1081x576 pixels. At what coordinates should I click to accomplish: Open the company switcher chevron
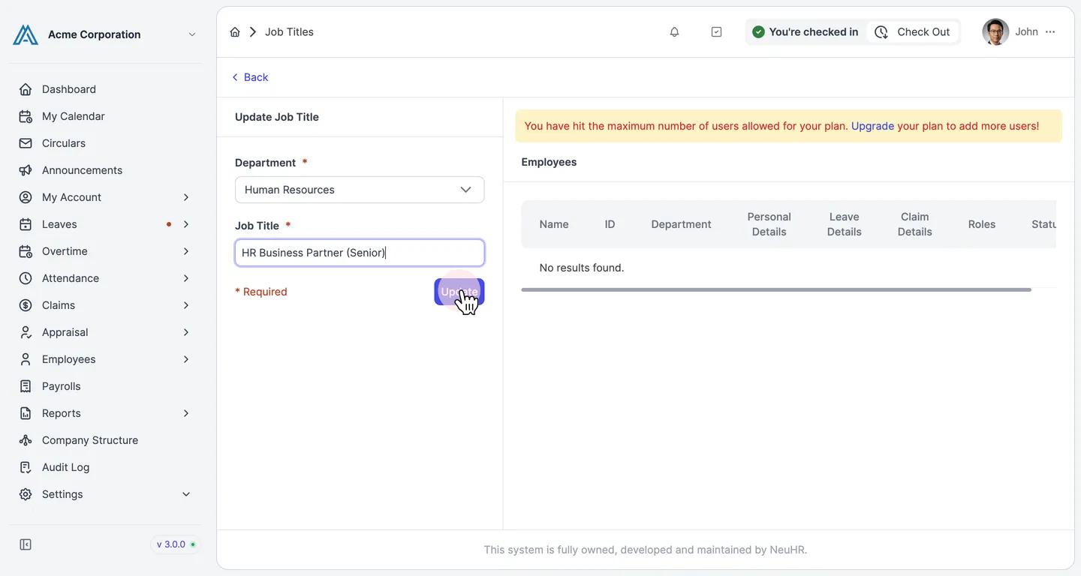click(x=192, y=34)
